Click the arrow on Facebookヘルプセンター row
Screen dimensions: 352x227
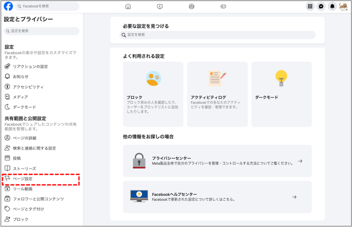pos(294,197)
